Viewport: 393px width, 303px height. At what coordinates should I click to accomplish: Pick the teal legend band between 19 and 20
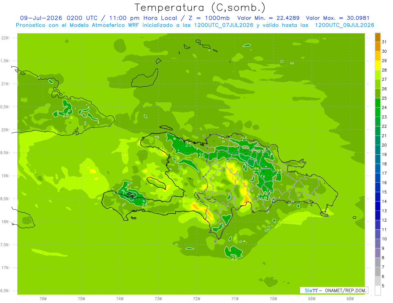[x=378, y=150]
